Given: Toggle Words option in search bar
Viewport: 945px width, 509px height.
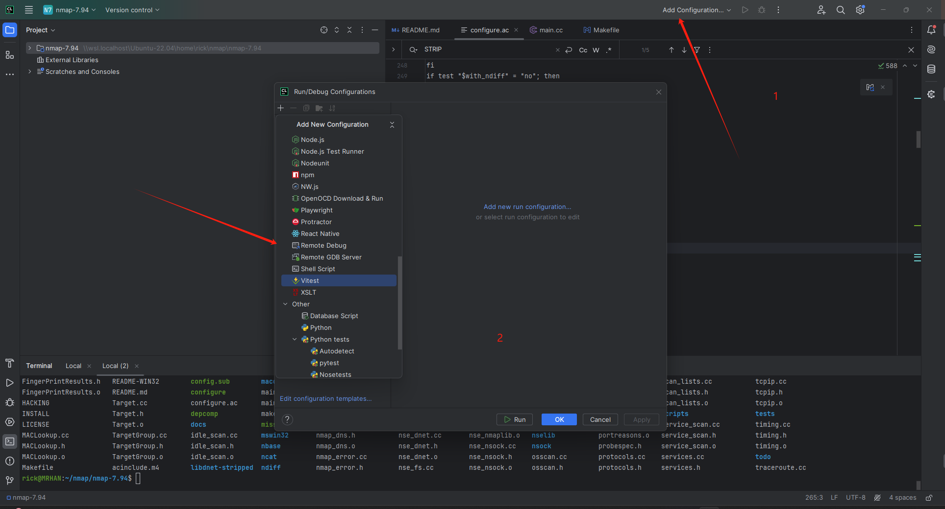Looking at the screenshot, I should [596, 50].
